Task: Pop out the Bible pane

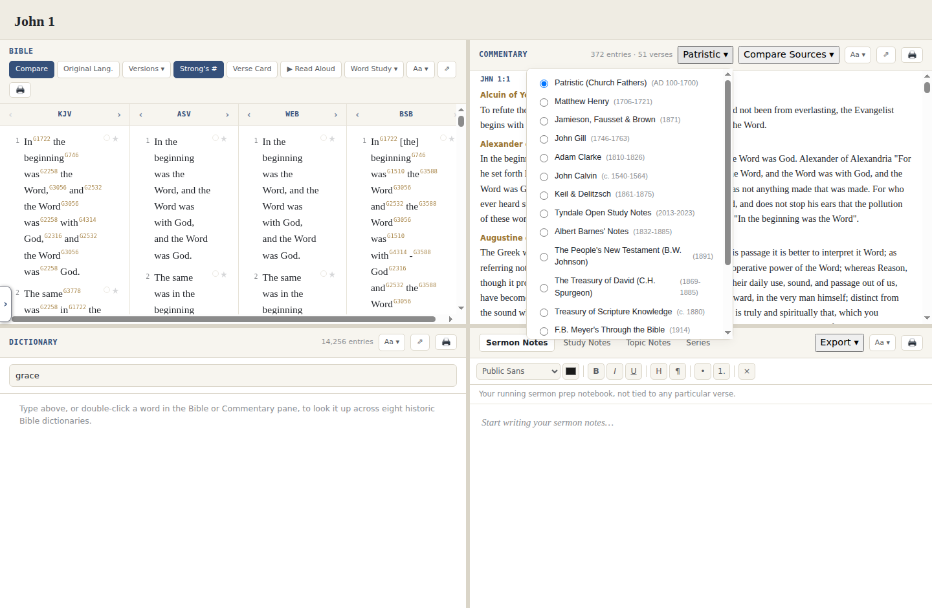Action: click(x=447, y=69)
